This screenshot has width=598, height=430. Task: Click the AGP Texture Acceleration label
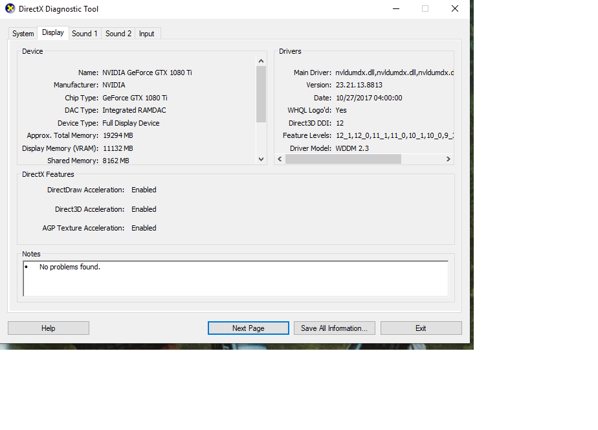pyautogui.click(x=83, y=228)
